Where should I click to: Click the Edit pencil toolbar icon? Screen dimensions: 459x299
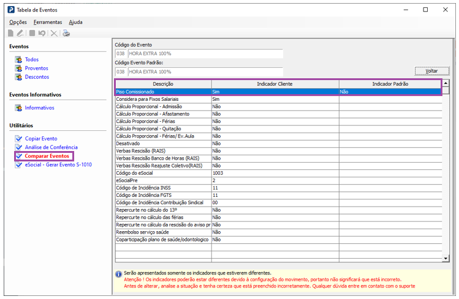point(20,33)
